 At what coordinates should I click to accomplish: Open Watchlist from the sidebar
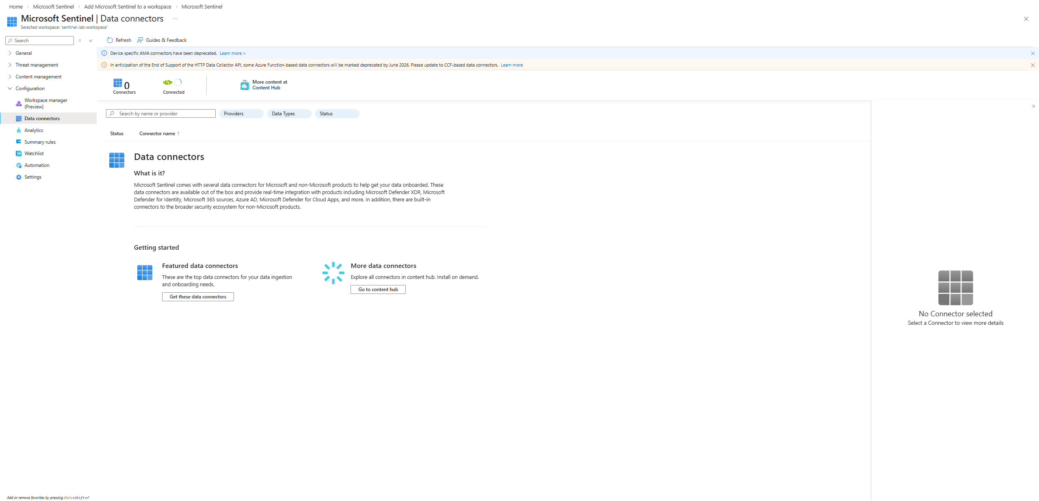click(34, 153)
